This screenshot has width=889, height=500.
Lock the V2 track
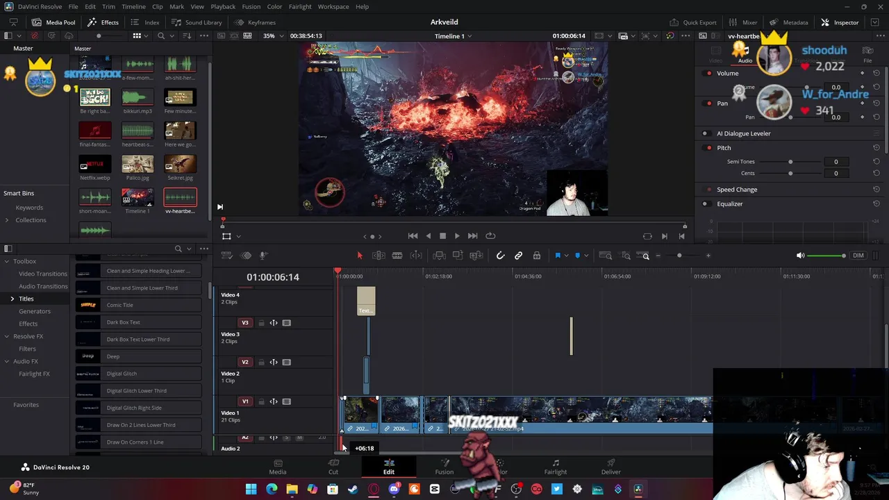tap(261, 362)
